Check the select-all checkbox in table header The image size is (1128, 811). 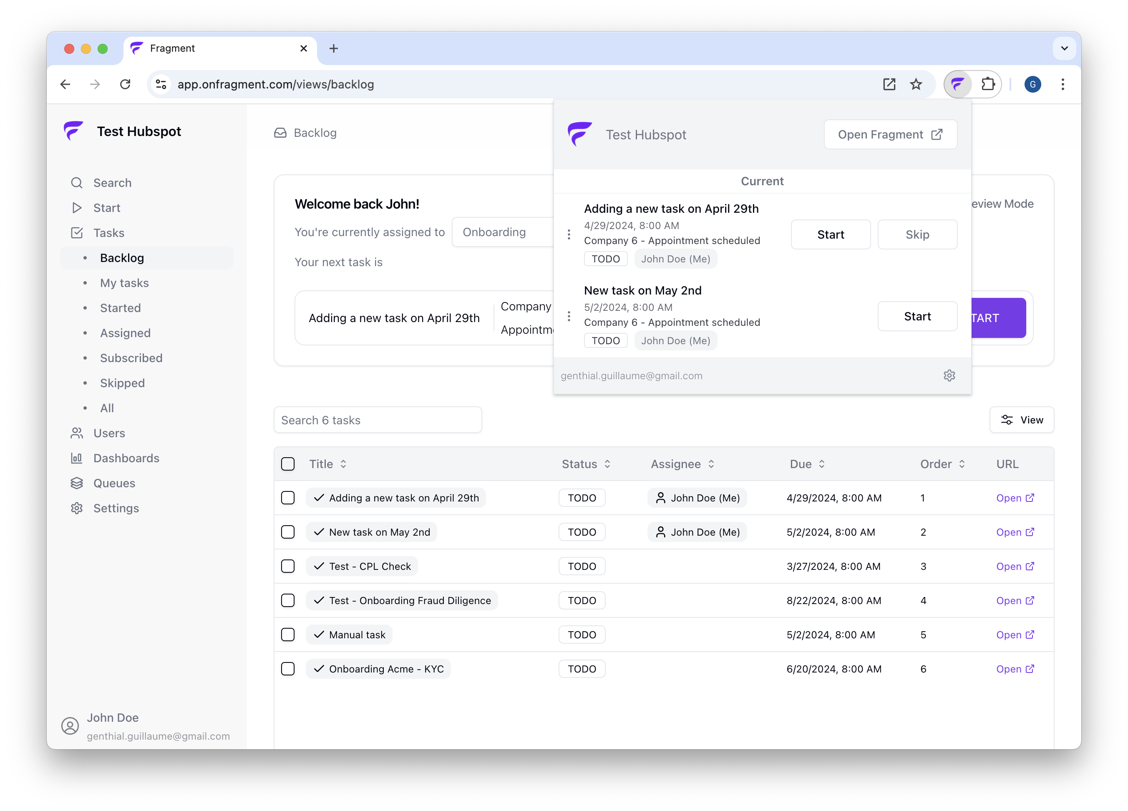point(288,464)
